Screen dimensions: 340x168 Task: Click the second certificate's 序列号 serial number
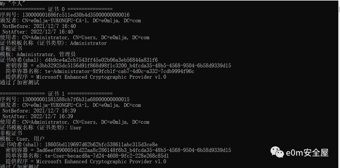coord(76,99)
